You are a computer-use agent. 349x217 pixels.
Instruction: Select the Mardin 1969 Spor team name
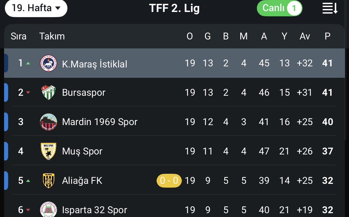pyautogui.click(x=100, y=122)
